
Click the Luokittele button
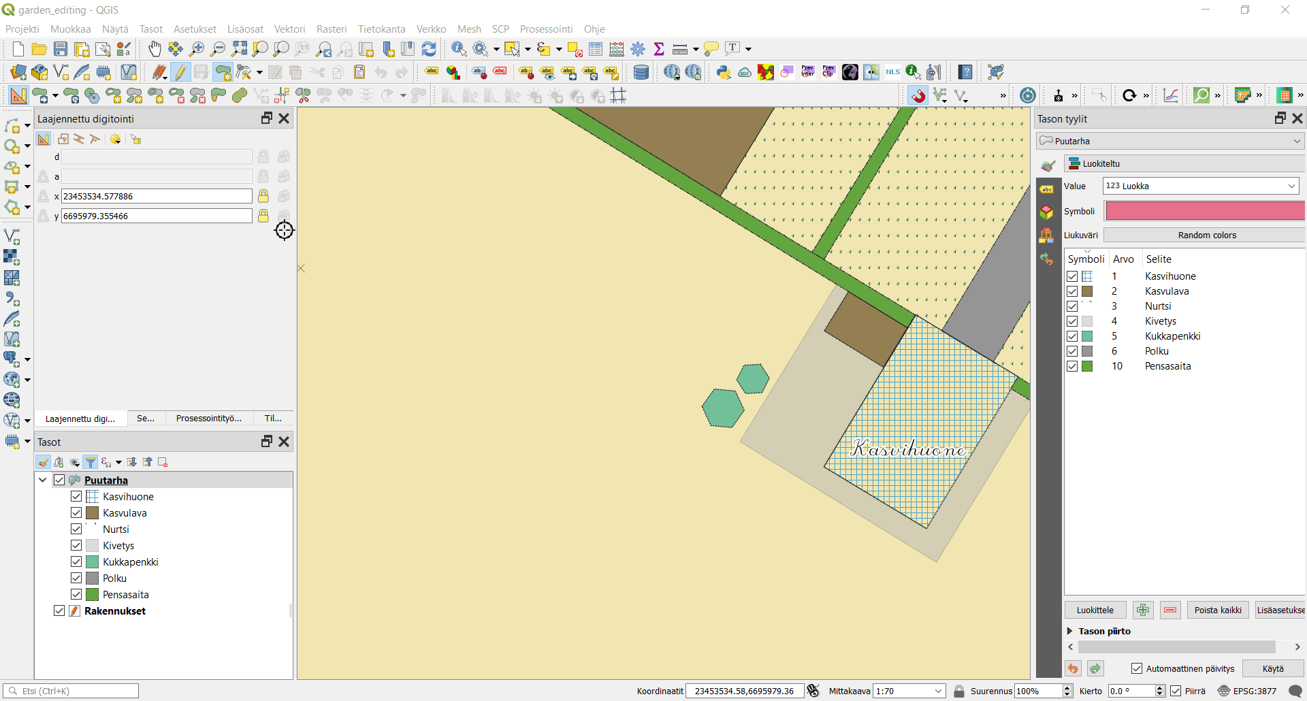coord(1095,610)
